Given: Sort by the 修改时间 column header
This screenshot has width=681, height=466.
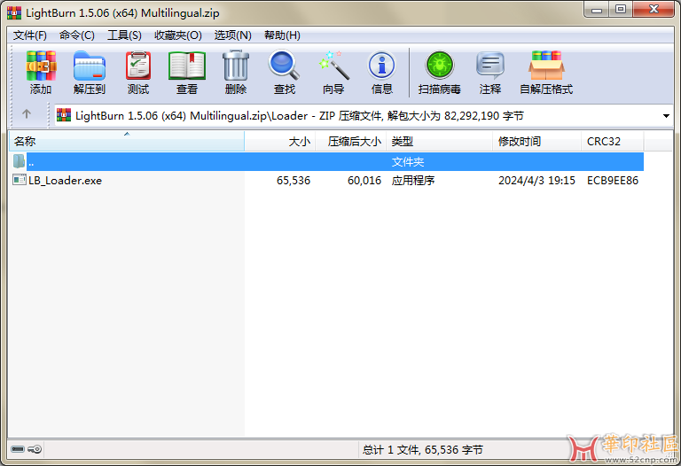Looking at the screenshot, I should tap(536, 142).
